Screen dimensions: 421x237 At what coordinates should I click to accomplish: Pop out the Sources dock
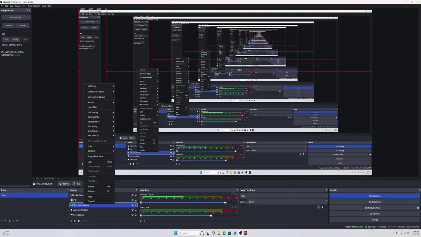pos(136,190)
